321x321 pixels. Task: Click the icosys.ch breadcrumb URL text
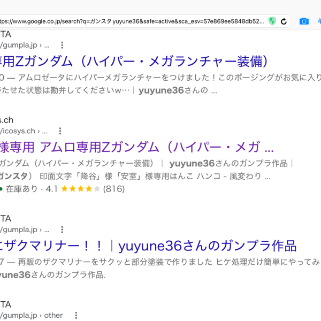(24, 131)
